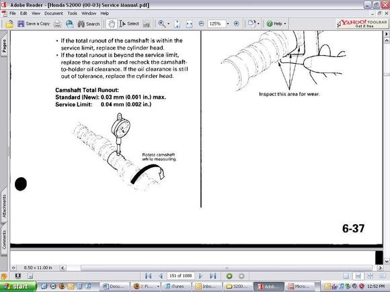The height and width of the screenshot is (292, 390).
Task: Open the Attachments side panel tab
Action: pyautogui.click(x=4, y=206)
